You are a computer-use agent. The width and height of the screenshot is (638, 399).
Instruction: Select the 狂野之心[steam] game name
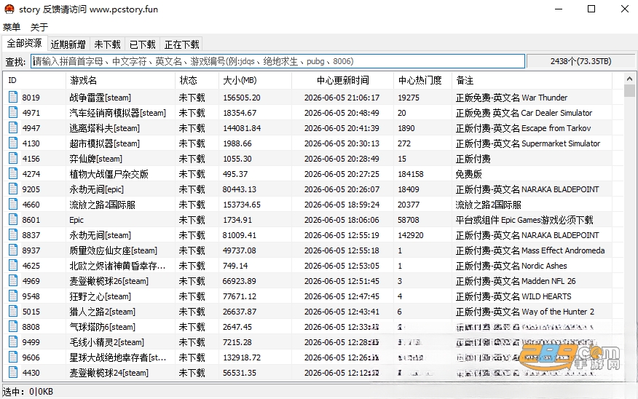(x=100, y=296)
